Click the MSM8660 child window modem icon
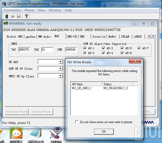 pyautogui.click(x=6, y=23)
